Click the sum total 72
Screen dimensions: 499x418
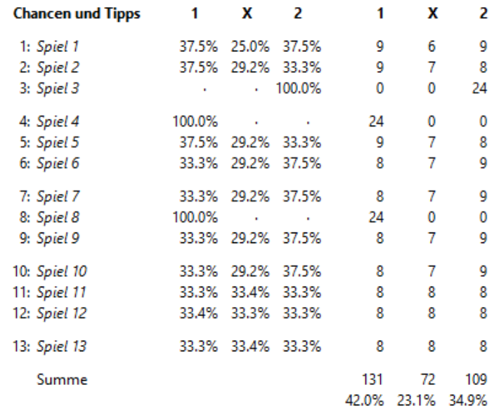click(x=427, y=379)
